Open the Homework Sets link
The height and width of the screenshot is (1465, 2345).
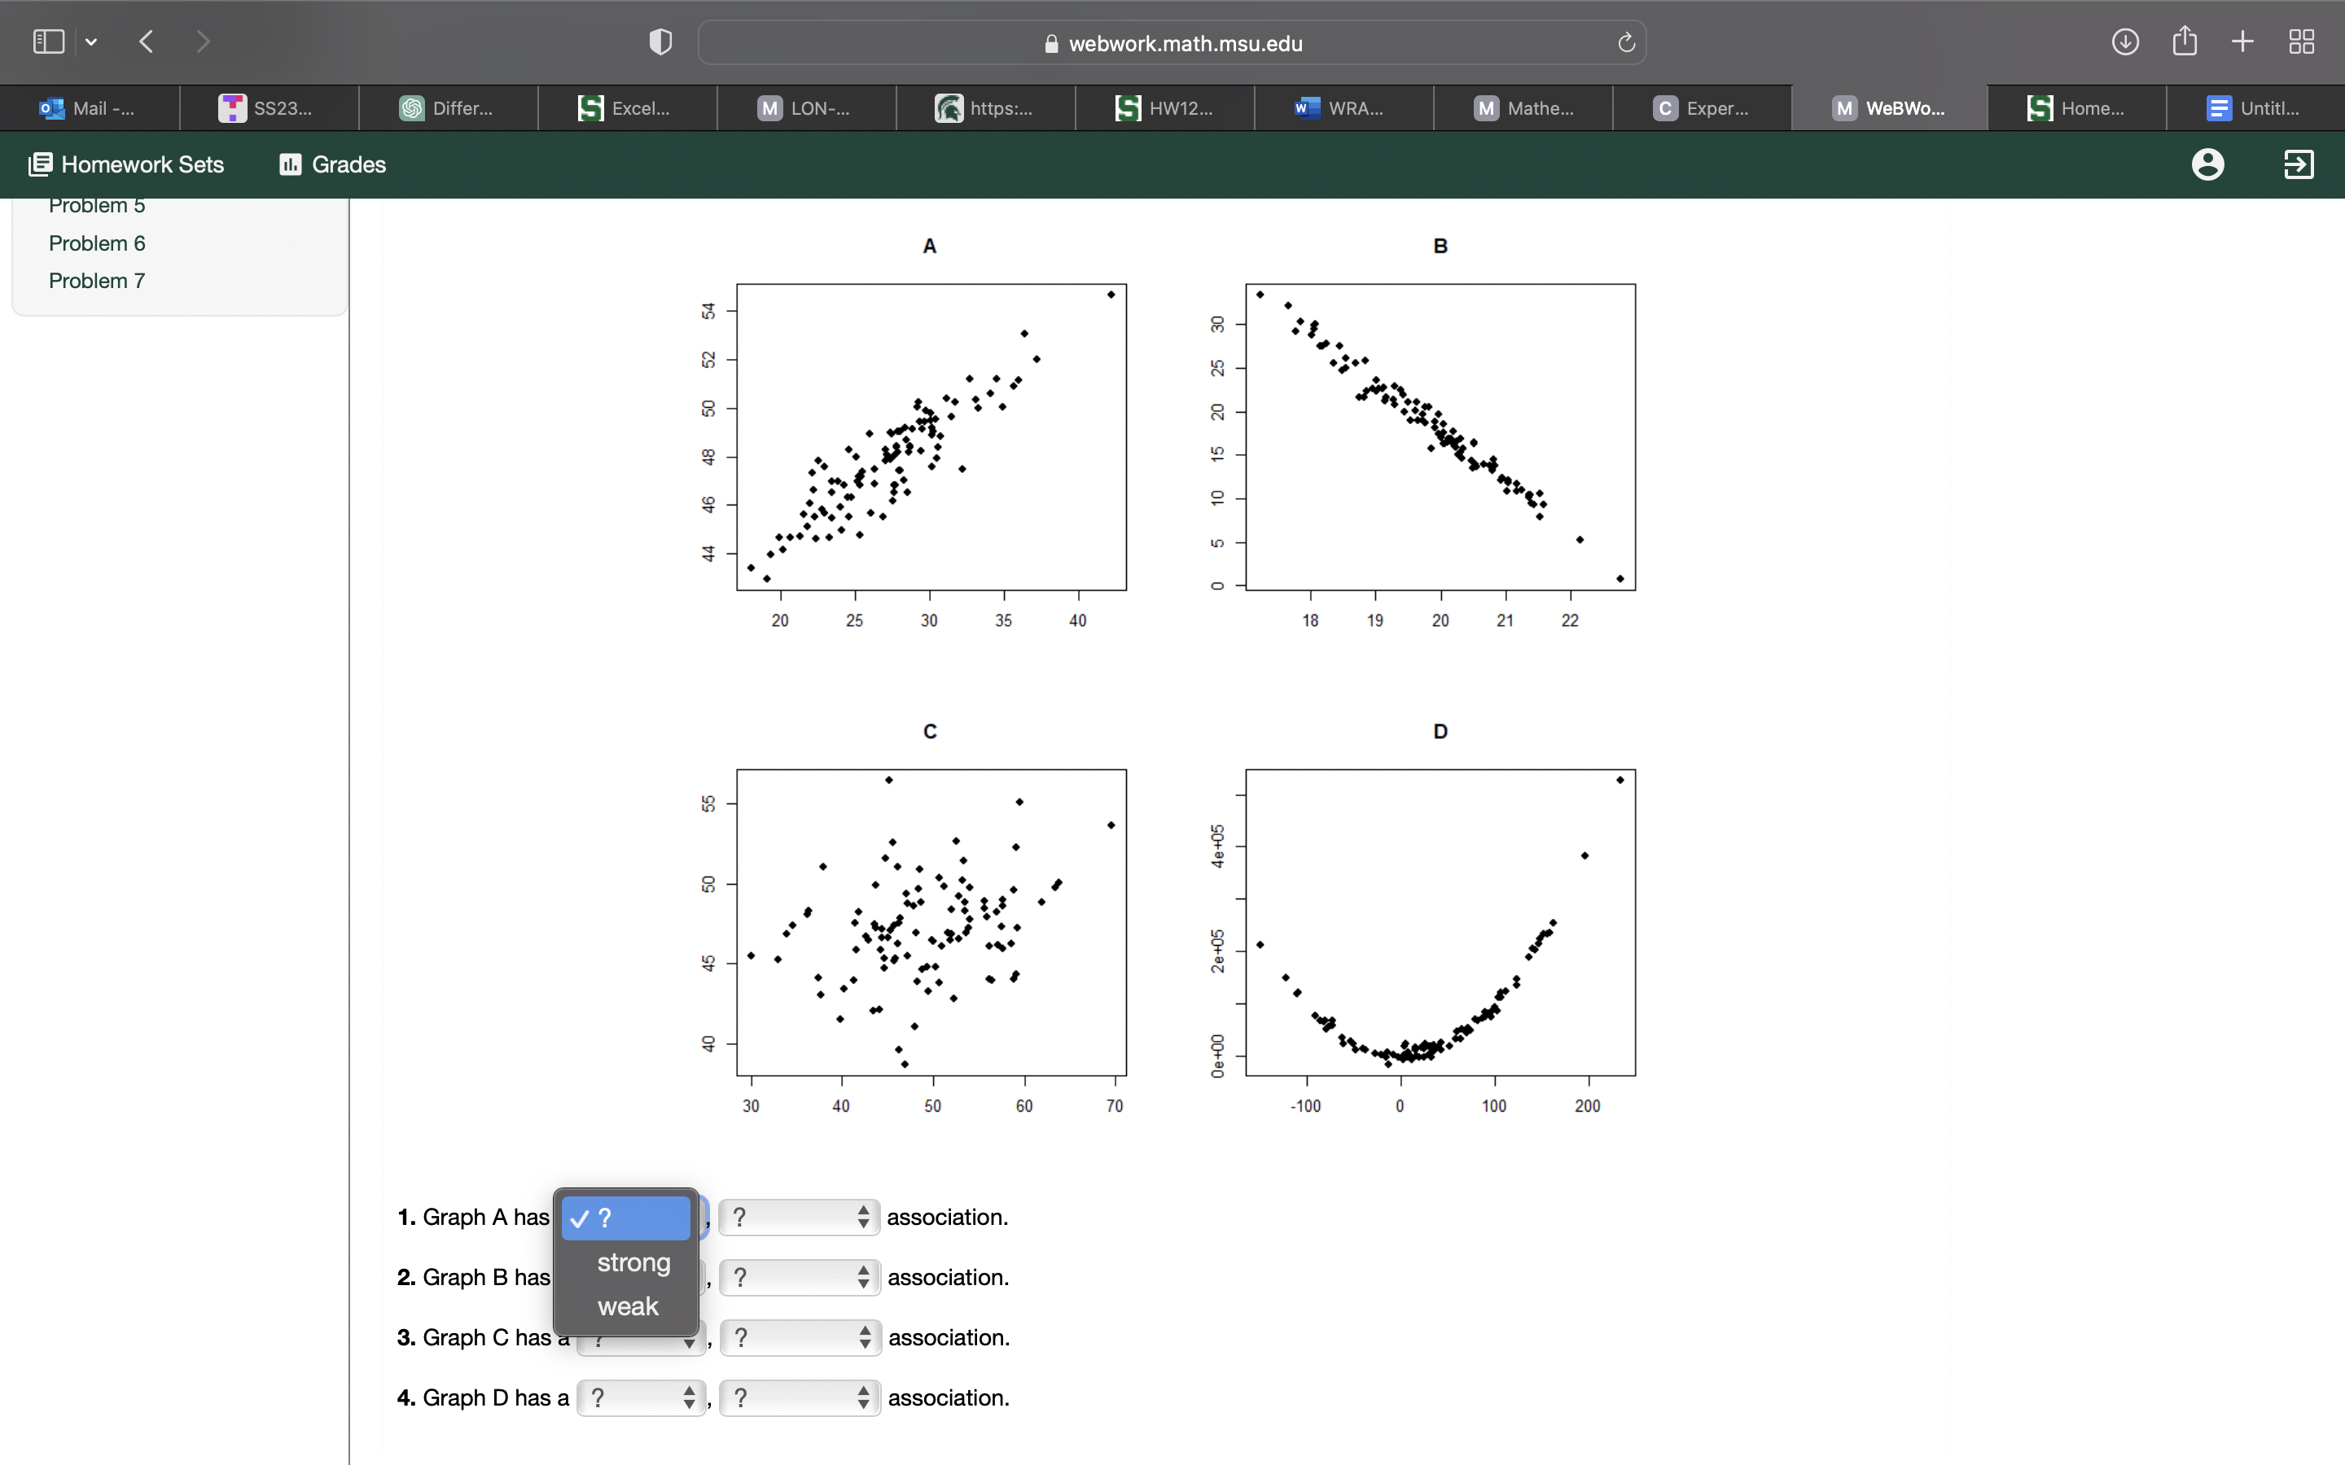pos(127,164)
